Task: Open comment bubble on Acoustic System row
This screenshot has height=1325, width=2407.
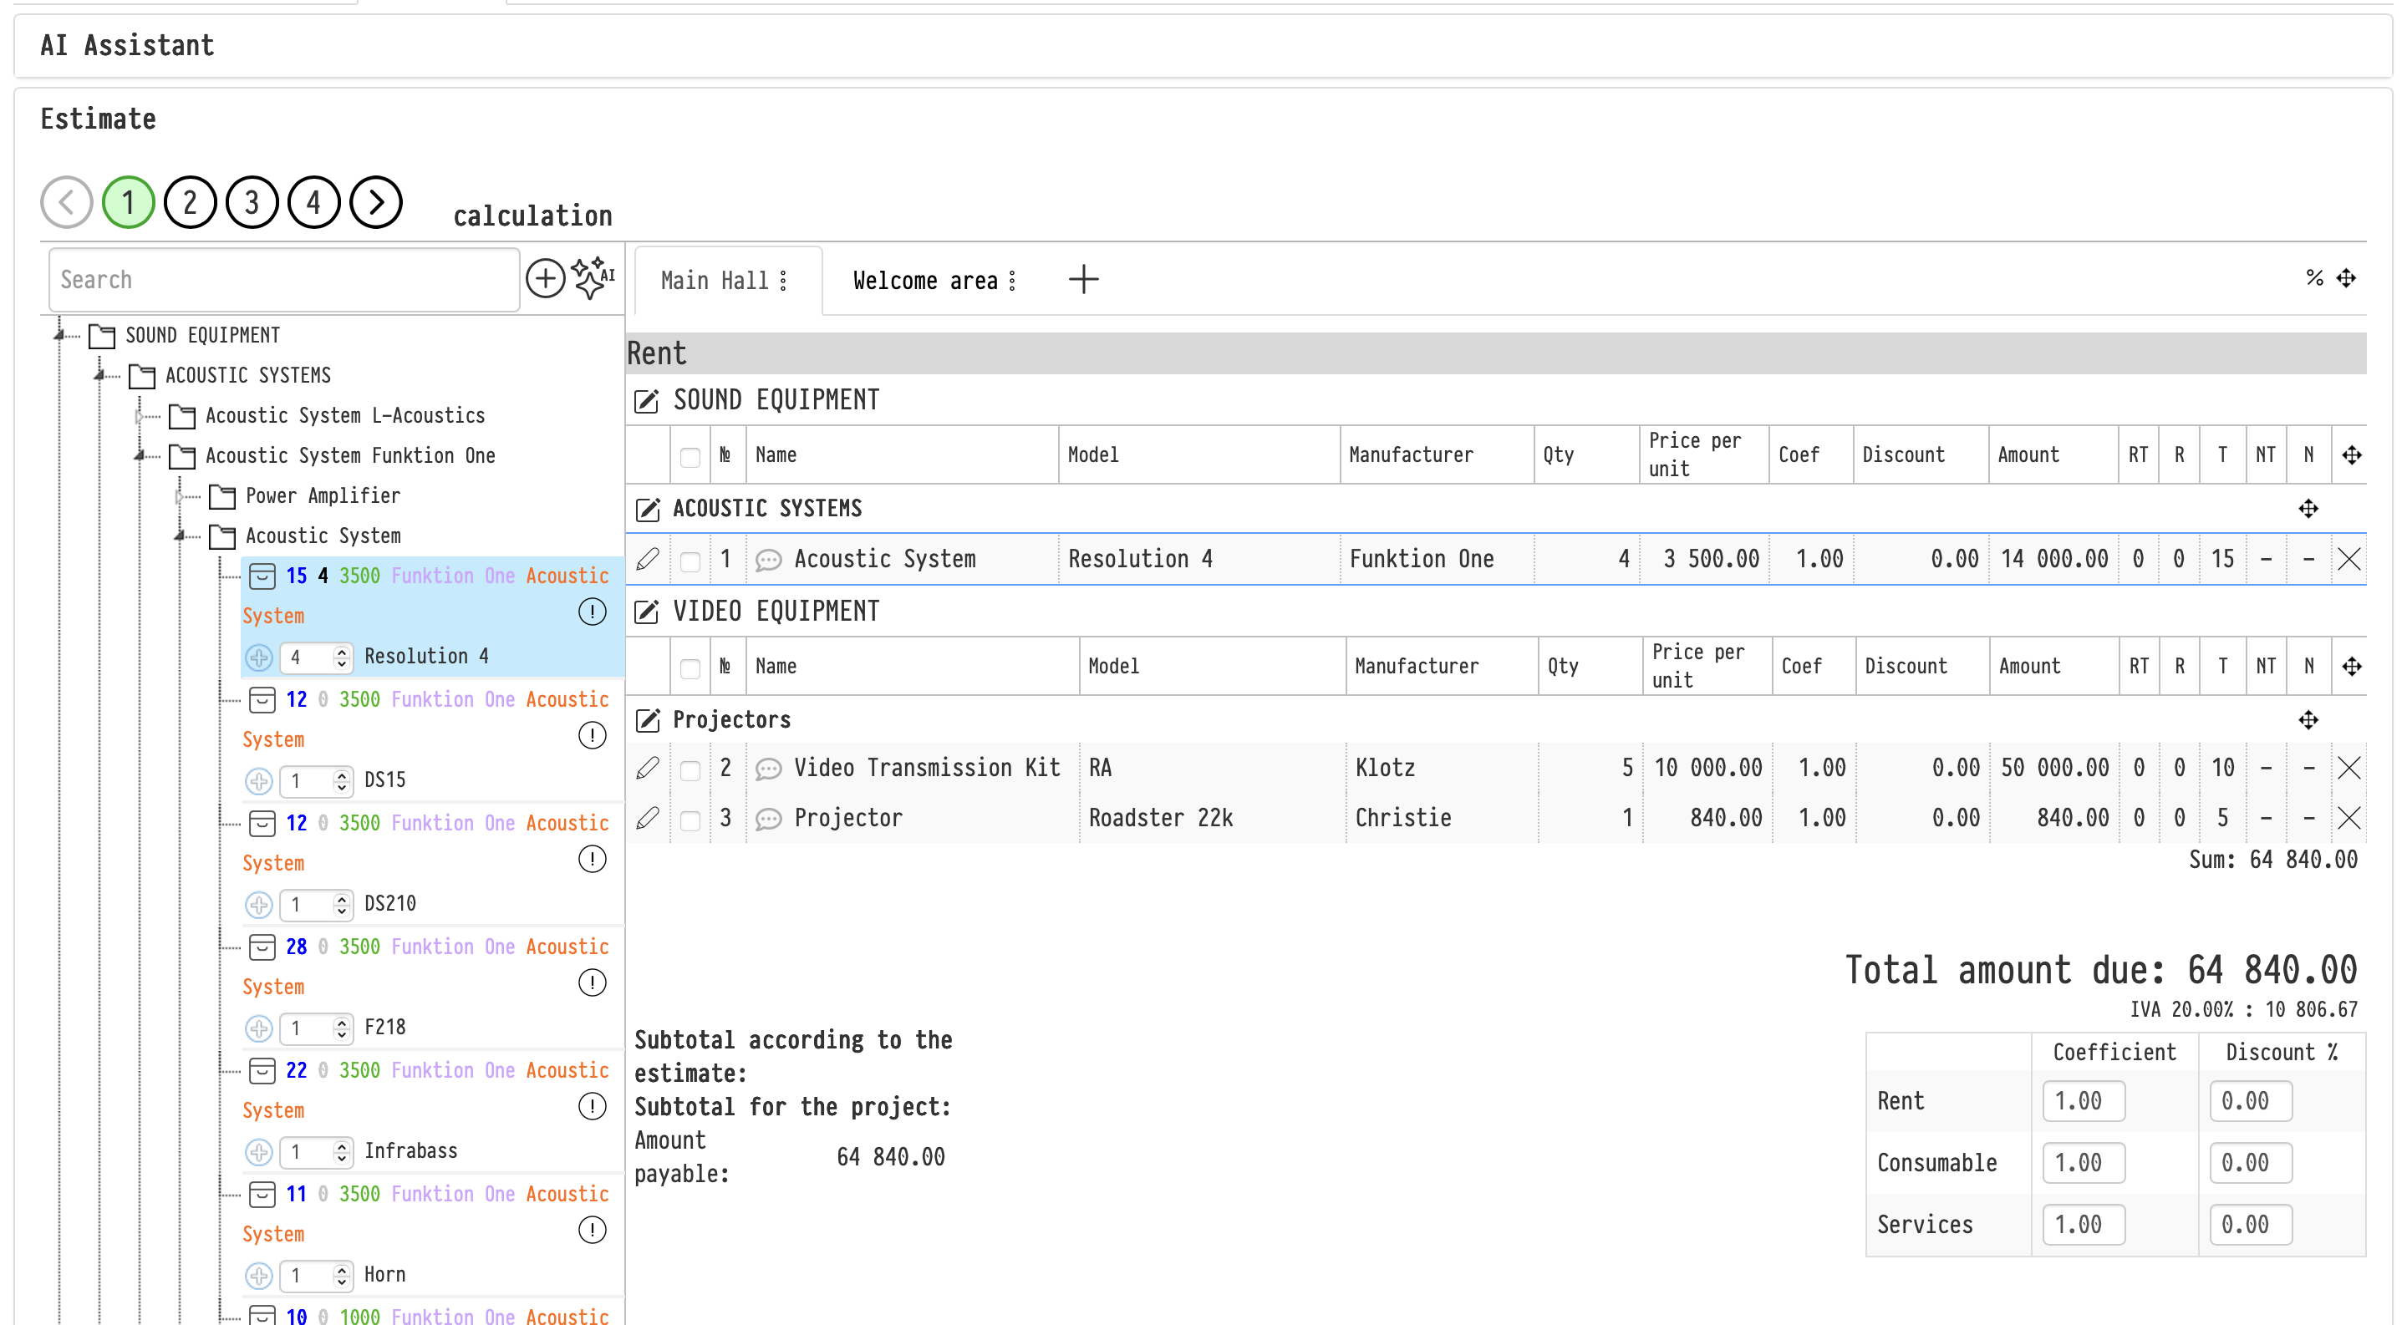Action: click(768, 559)
